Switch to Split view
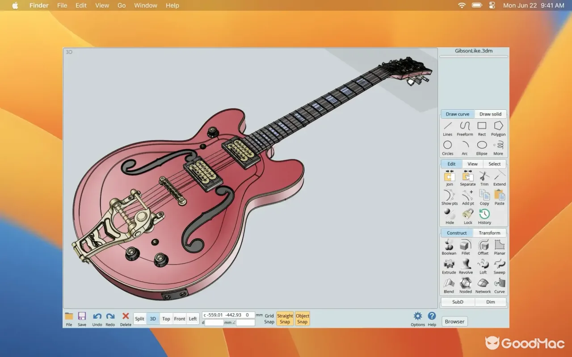This screenshot has height=357, width=572. coord(140,319)
